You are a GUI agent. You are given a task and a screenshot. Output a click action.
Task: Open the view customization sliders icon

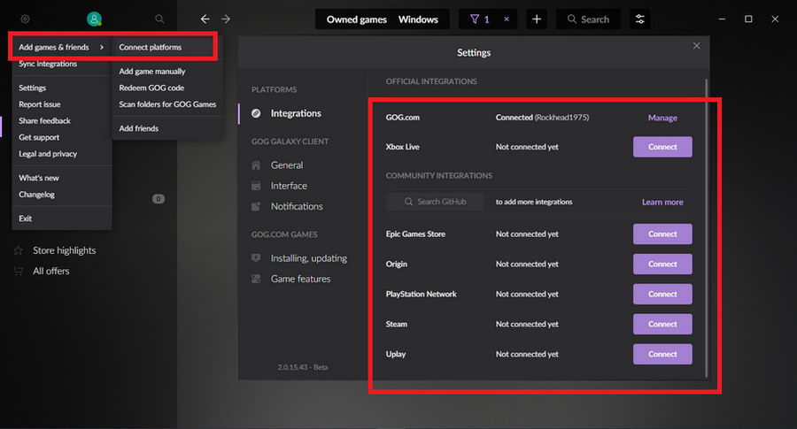[x=639, y=19]
